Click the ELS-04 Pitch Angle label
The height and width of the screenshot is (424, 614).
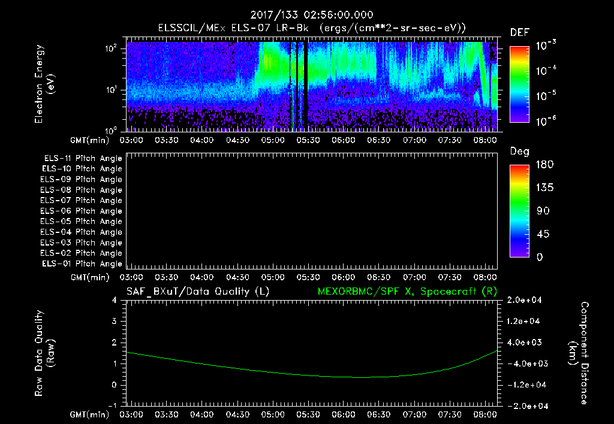click(82, 232)
